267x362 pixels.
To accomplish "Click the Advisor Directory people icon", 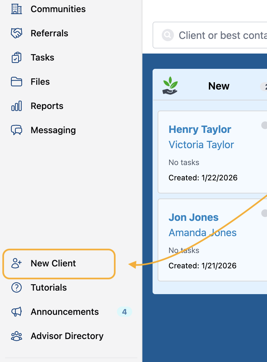I will click(x=17, y=336).
